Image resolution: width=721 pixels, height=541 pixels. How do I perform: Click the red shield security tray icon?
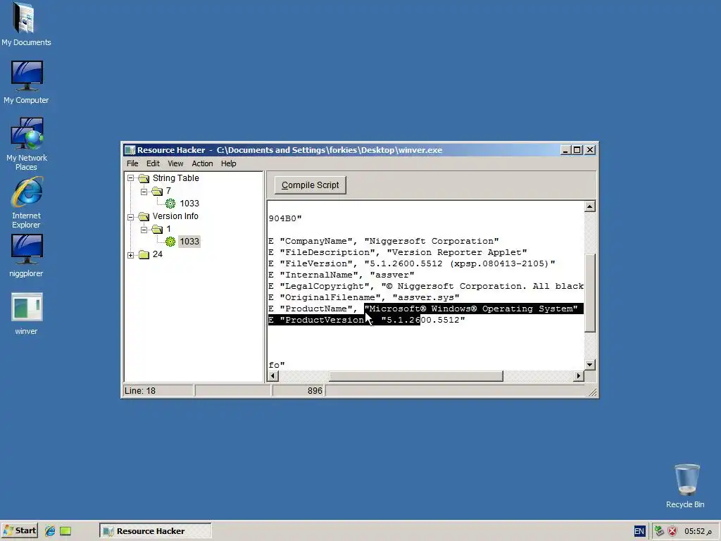(672, 531)
